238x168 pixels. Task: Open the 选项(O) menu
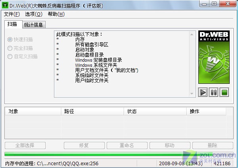pyautogui.click(x=34, y=14)
